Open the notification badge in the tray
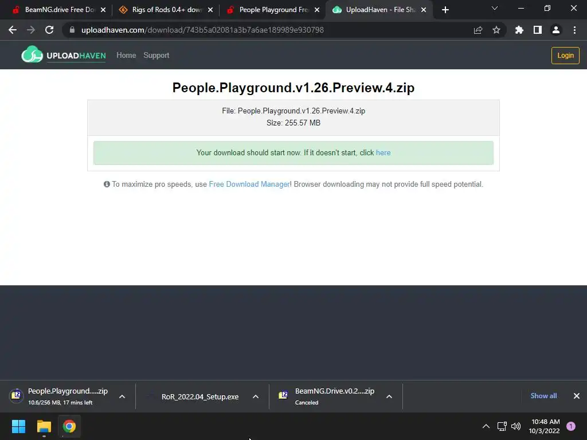The height and width of the screenshot is (440, 587). (571, 426)
